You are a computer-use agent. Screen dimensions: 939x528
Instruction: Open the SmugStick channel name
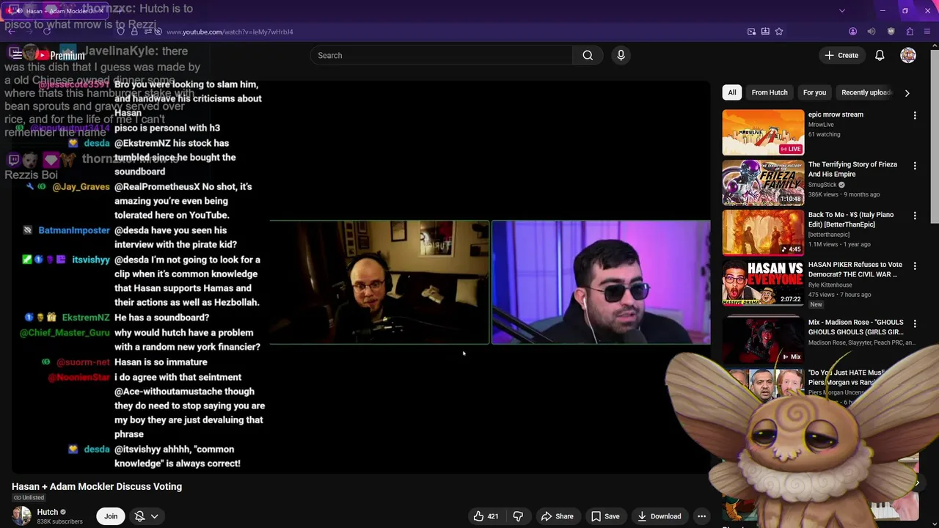[822, 185]
